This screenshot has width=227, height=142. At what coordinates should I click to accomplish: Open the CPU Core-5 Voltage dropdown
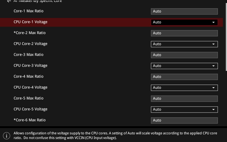(x=184, y=110)
